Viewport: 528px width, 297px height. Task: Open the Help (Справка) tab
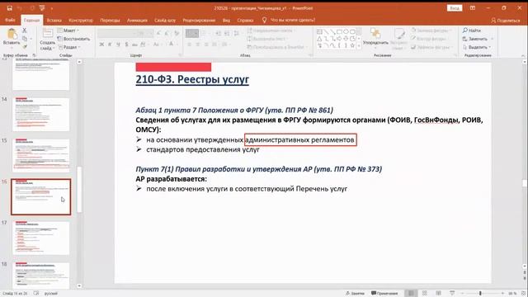point(245,20)
